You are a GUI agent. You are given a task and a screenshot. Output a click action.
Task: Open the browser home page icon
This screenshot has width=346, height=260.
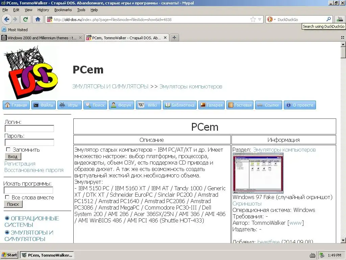38,19
